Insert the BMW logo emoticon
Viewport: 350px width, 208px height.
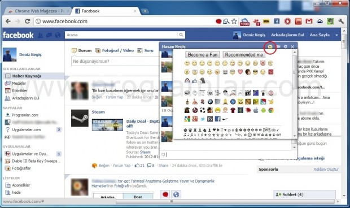210,102
